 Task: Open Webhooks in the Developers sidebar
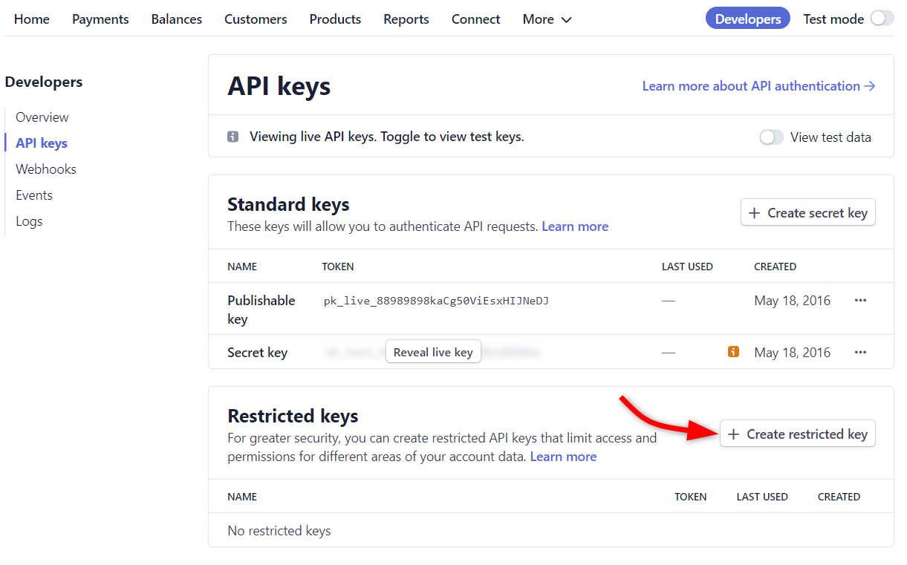pos(46,169)
